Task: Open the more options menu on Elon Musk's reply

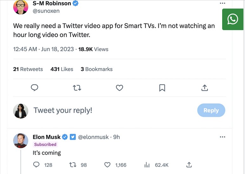Action: pos(222,137)
